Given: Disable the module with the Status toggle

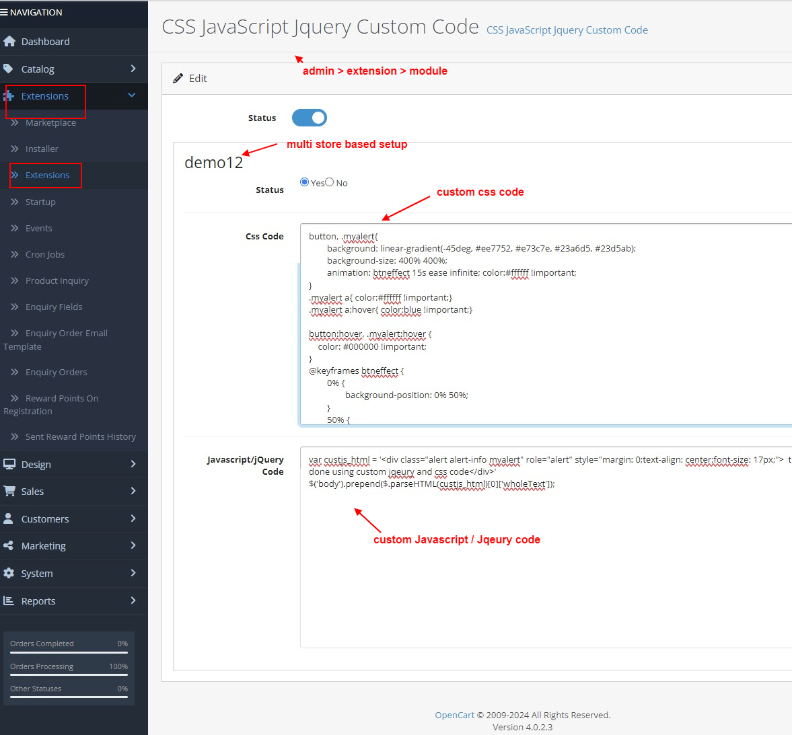Looking at the screenshot, I should 309,117.
